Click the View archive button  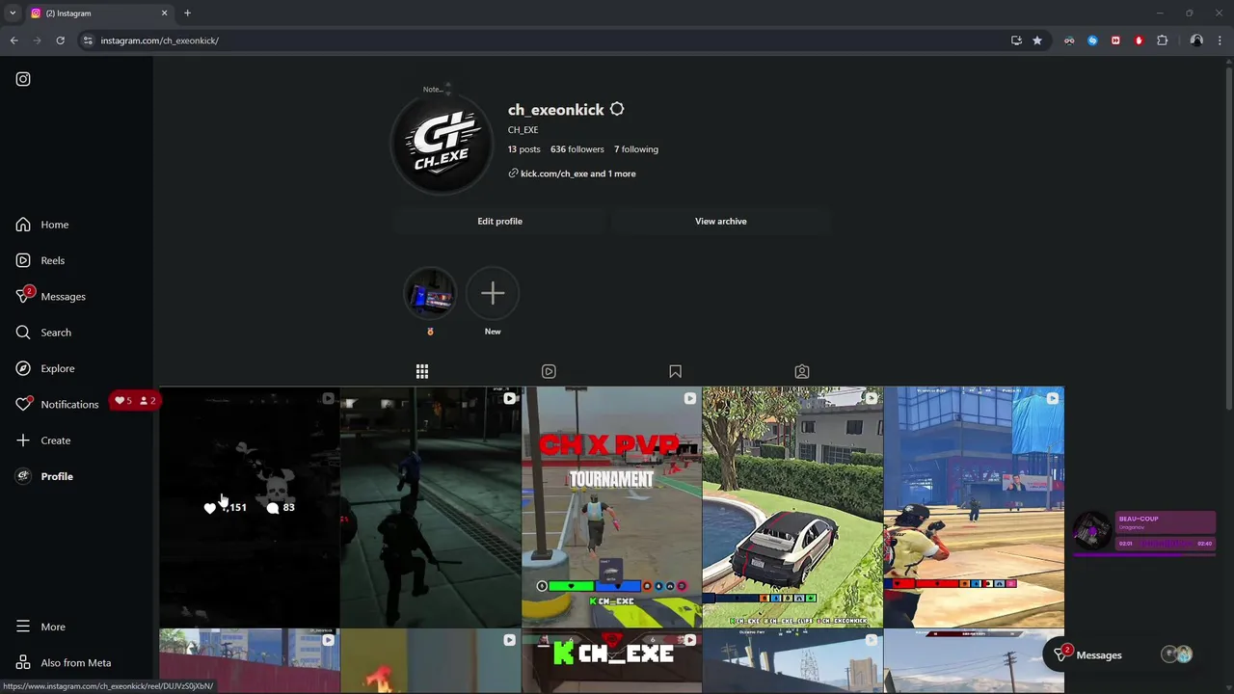coord(721,222)
